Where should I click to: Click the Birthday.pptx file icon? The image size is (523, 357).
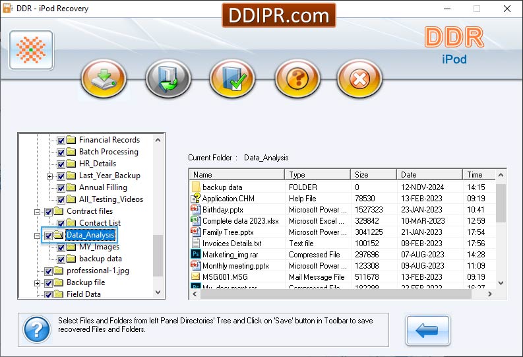point(195,210)
